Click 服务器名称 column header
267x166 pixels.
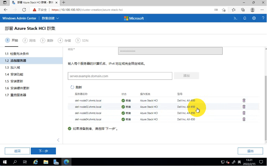[x=81, y=94]
